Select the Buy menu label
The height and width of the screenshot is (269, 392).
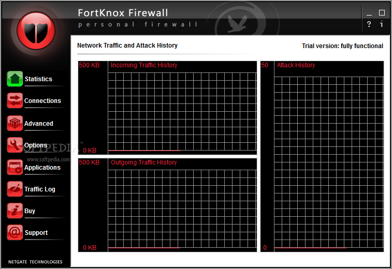[x=30, y=211]
